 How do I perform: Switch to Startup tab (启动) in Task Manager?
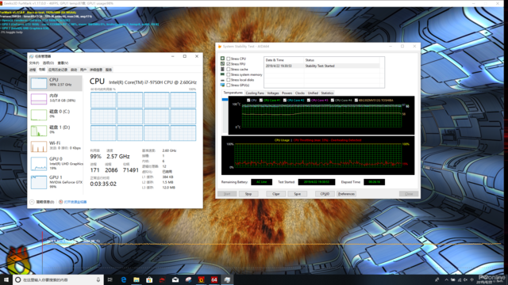74,70
